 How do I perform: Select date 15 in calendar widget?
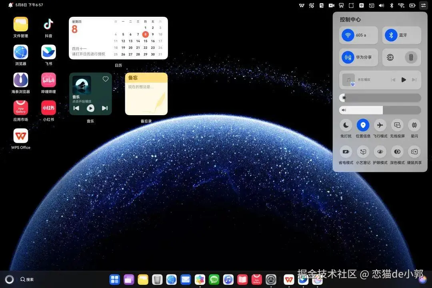[x=146, y=41]
